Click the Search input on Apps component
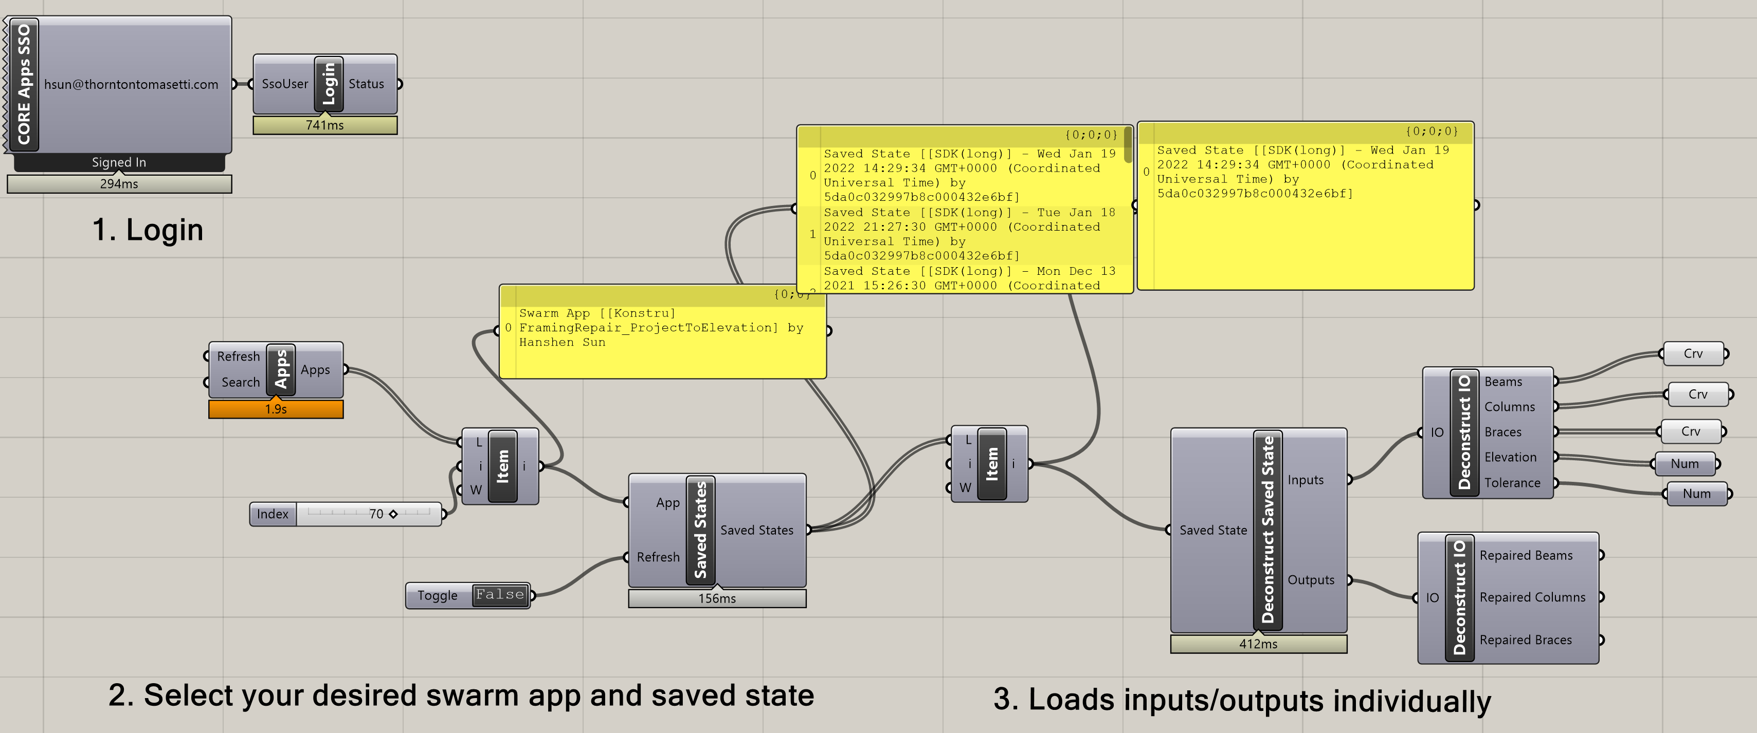Screen dimensions: 1757x733 pyautogui.click(x=240, y=382)
